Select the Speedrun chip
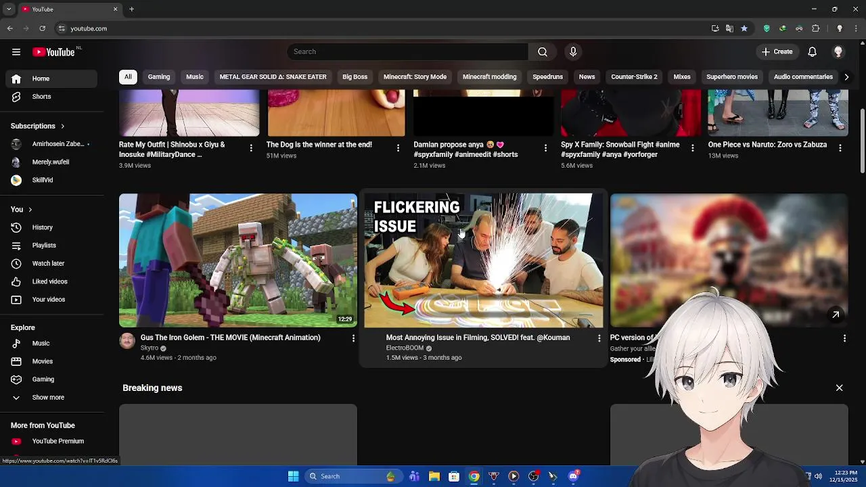The image size is (866, 487). (547, 77)
